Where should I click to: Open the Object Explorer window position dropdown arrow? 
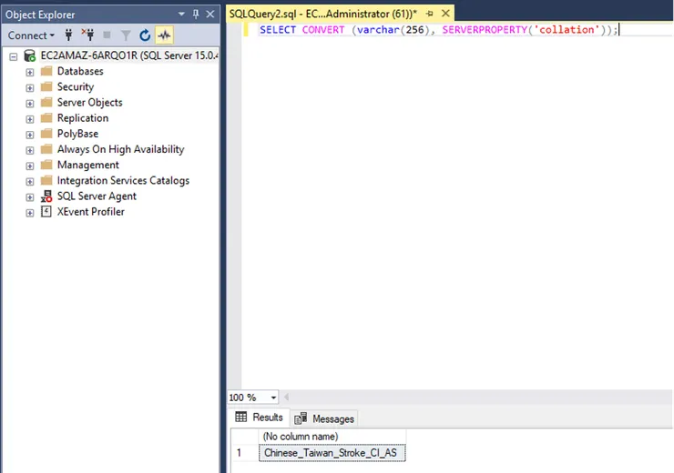tap(181, 15)
